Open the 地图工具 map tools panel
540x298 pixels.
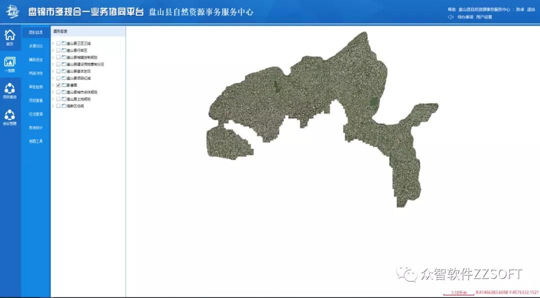point(35,140)
